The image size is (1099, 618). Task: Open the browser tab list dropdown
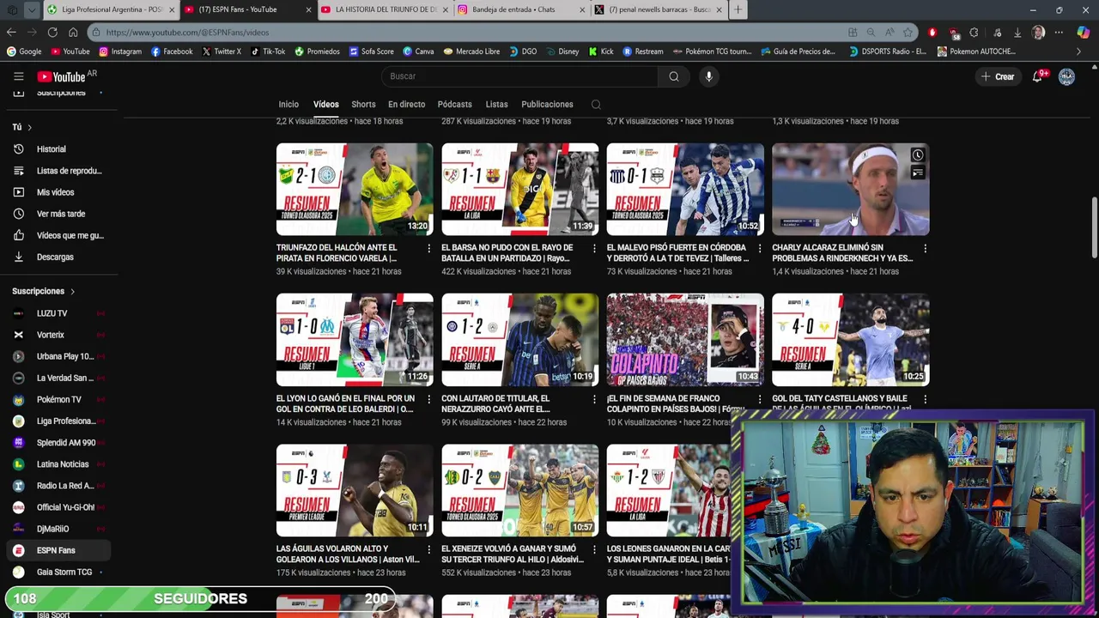coord(31,9)
